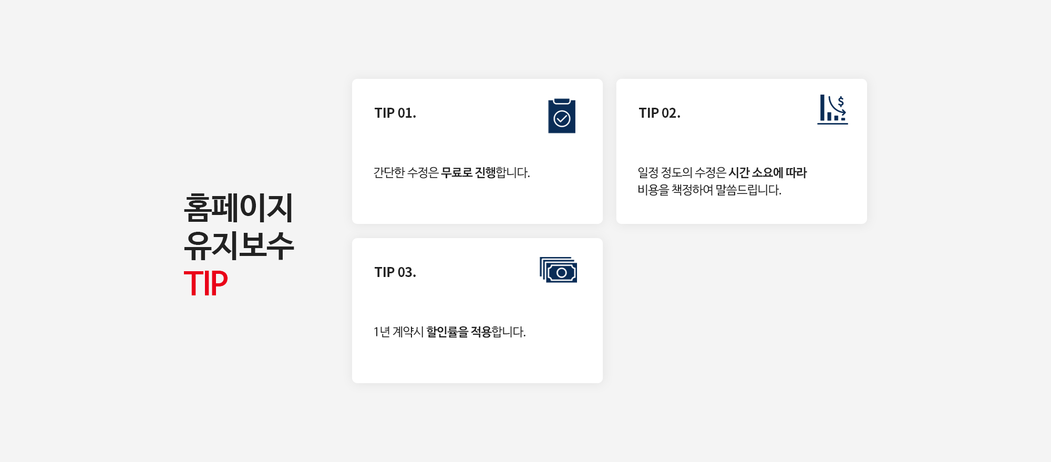Click the clipboard checkmark icon
1051x462 pixels.
(561, 116)
